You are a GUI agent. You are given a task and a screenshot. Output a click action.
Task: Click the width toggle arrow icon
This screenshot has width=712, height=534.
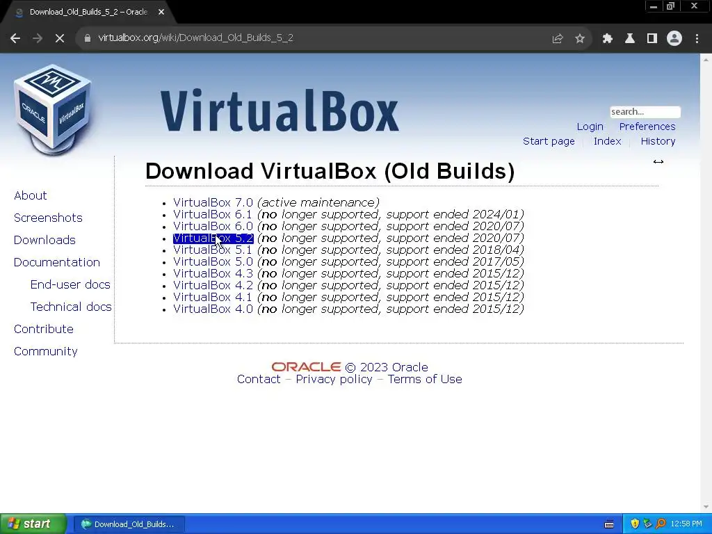point(658,161)
